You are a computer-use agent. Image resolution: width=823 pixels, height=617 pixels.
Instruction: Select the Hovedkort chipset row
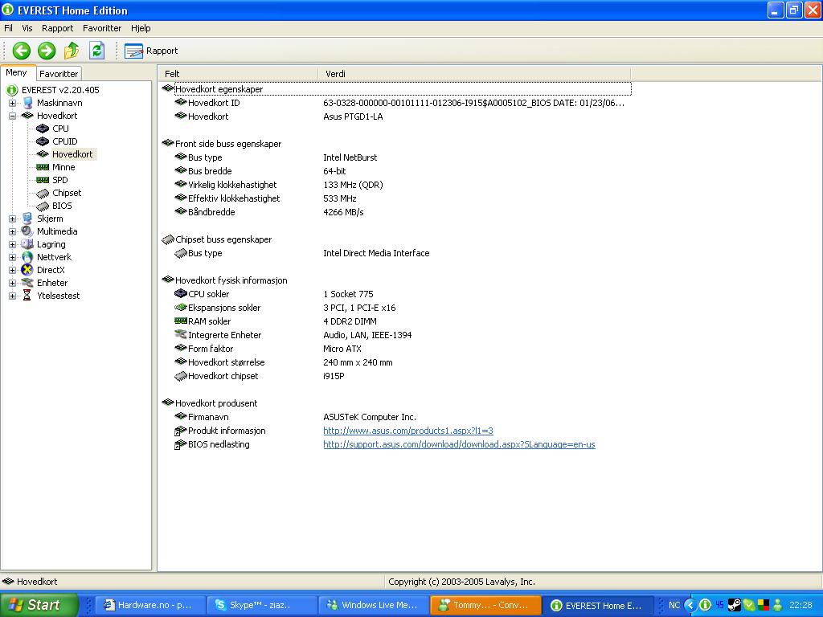[395, 376]
